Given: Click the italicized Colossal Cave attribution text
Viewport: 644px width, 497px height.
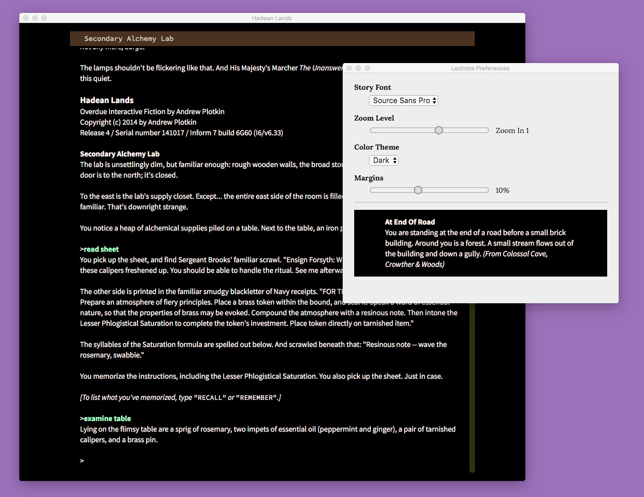Looking at the screenshot, I should (515, 254).
